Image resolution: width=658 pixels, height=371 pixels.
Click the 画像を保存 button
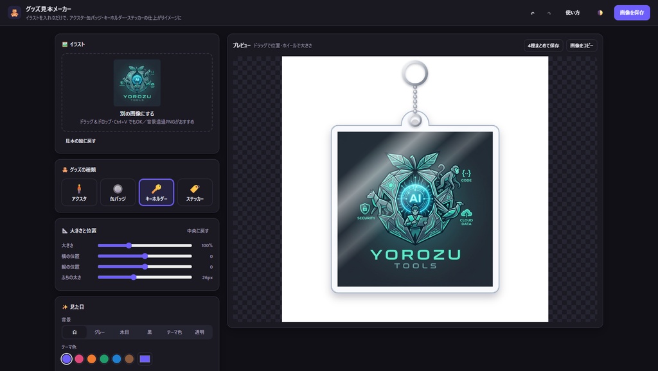(632, 13)
